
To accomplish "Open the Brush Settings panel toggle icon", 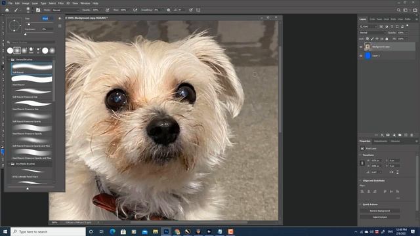I will (x=38, y=10).
